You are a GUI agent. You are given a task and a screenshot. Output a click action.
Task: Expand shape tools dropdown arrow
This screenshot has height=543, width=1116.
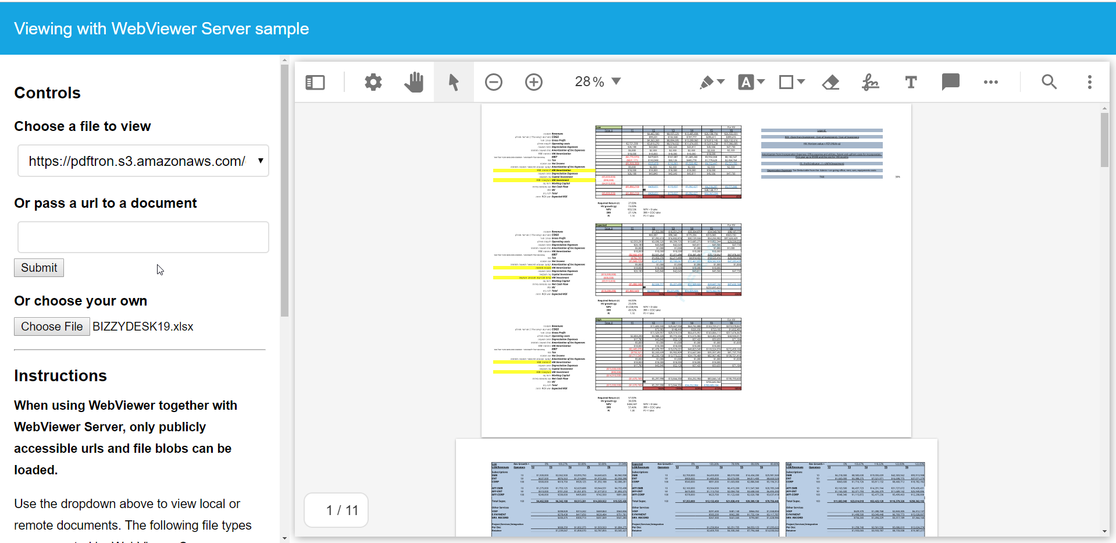(801, 81)
